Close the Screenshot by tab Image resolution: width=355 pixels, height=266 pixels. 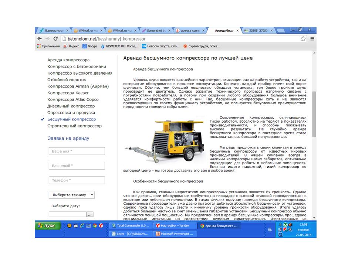click(x=169, y=31)
